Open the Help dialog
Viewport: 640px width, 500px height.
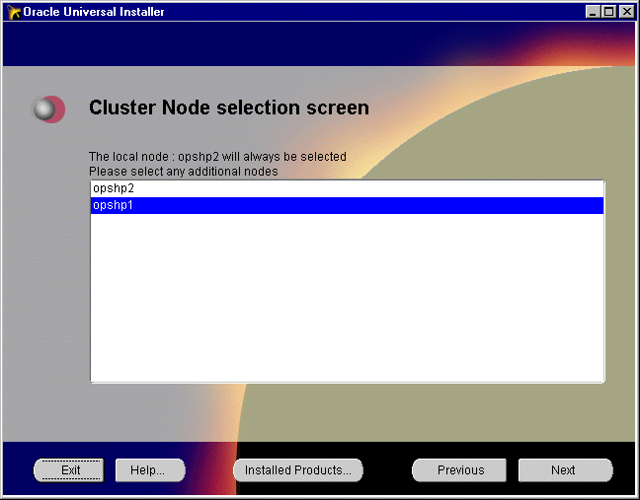pyautogui.click(x=150, y=470)
